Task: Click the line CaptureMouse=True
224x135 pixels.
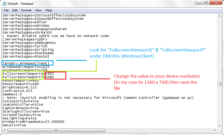Action: click(x=20, y=108)
